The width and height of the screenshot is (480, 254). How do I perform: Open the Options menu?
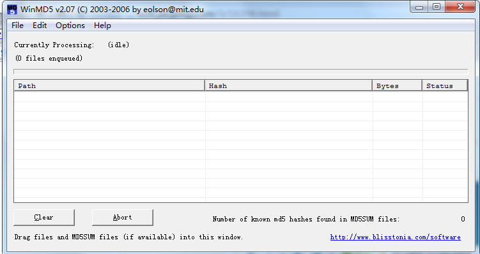coord(70,26)
